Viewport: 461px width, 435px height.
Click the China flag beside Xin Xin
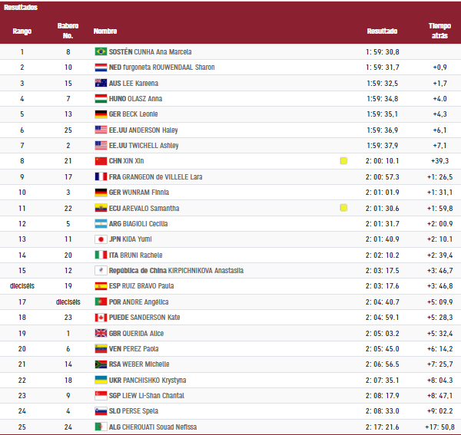[100, 161]
